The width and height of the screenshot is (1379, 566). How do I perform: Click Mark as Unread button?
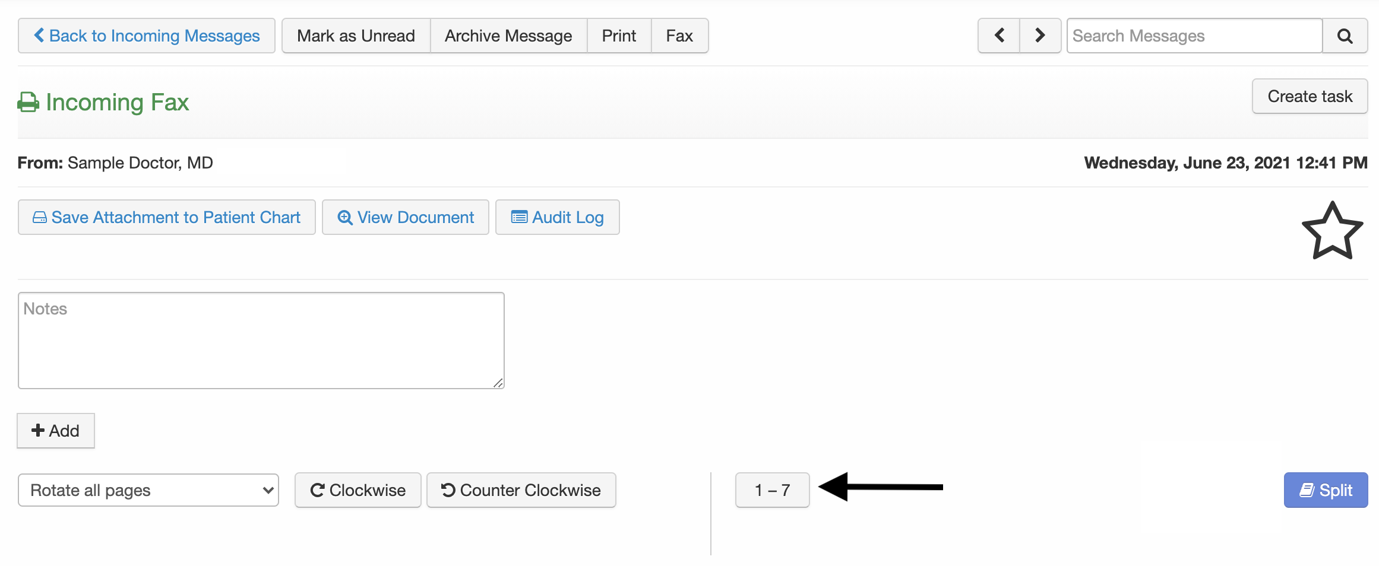point(356,36)
